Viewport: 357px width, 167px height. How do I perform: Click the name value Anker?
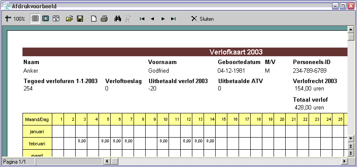click(x=31, y=71)
